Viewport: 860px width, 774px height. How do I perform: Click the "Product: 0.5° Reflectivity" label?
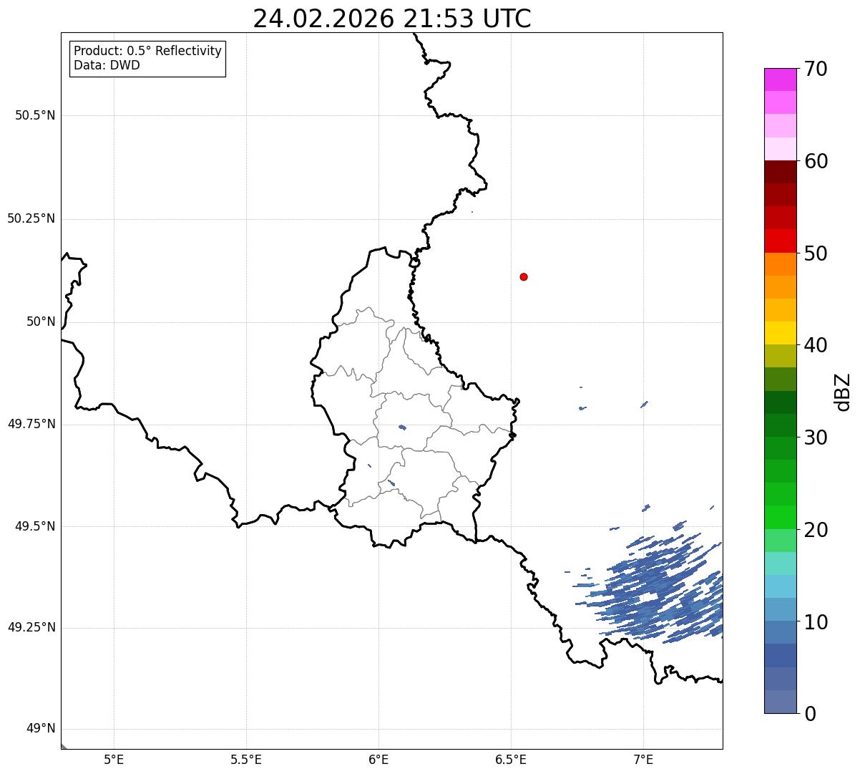[147, 52]
